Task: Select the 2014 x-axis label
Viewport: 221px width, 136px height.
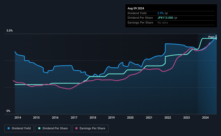Action: pyautogui.click(x=18, y=118)
